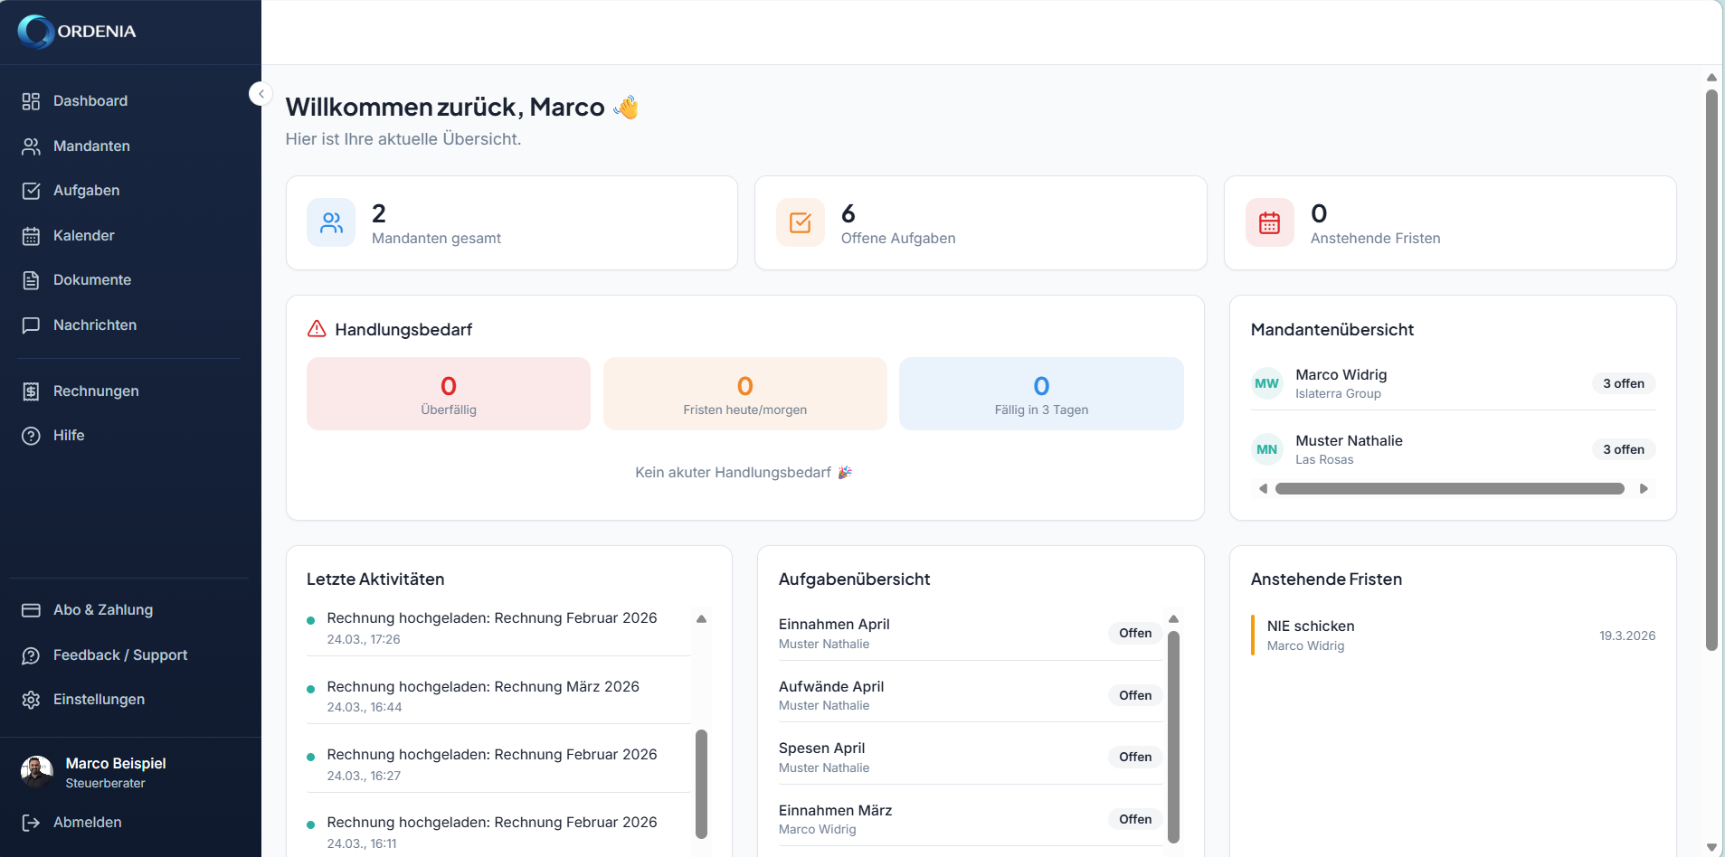This screenshot has width=1725, height=857.
Task: Open the Anstehende Fristen stat card
Action: 1450,222
